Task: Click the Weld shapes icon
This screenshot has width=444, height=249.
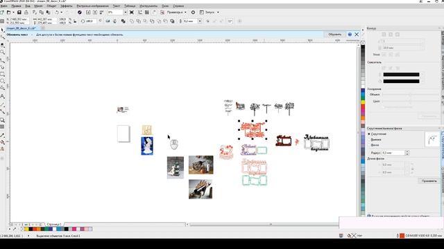Action: [132, 21]
